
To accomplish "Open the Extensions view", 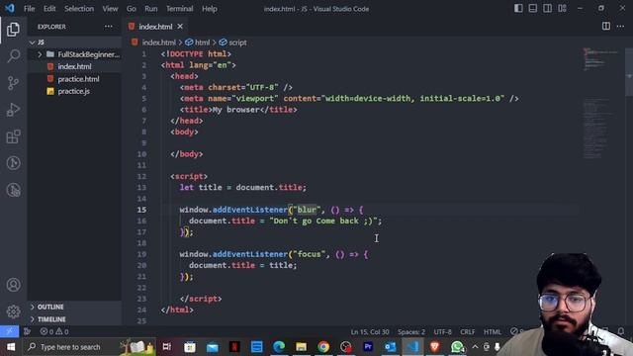I will pyautogui.click(x=13, y=136).
